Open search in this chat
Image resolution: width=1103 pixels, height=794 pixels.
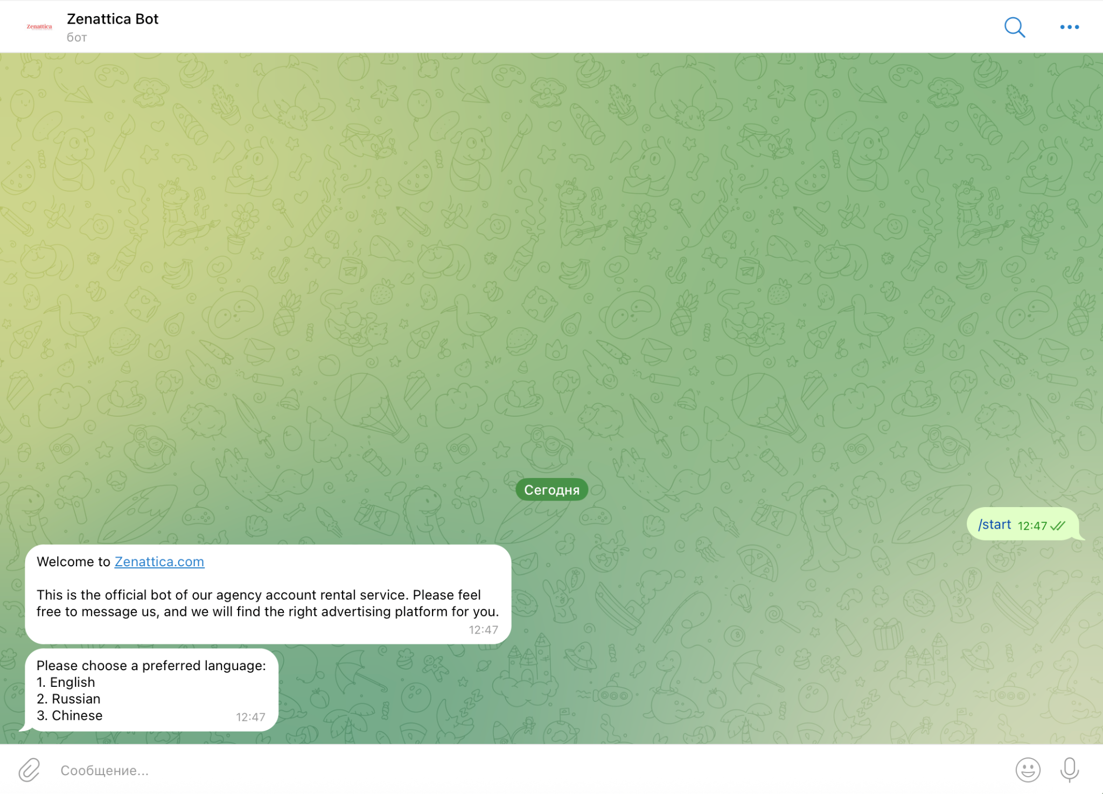(1014, 27)
